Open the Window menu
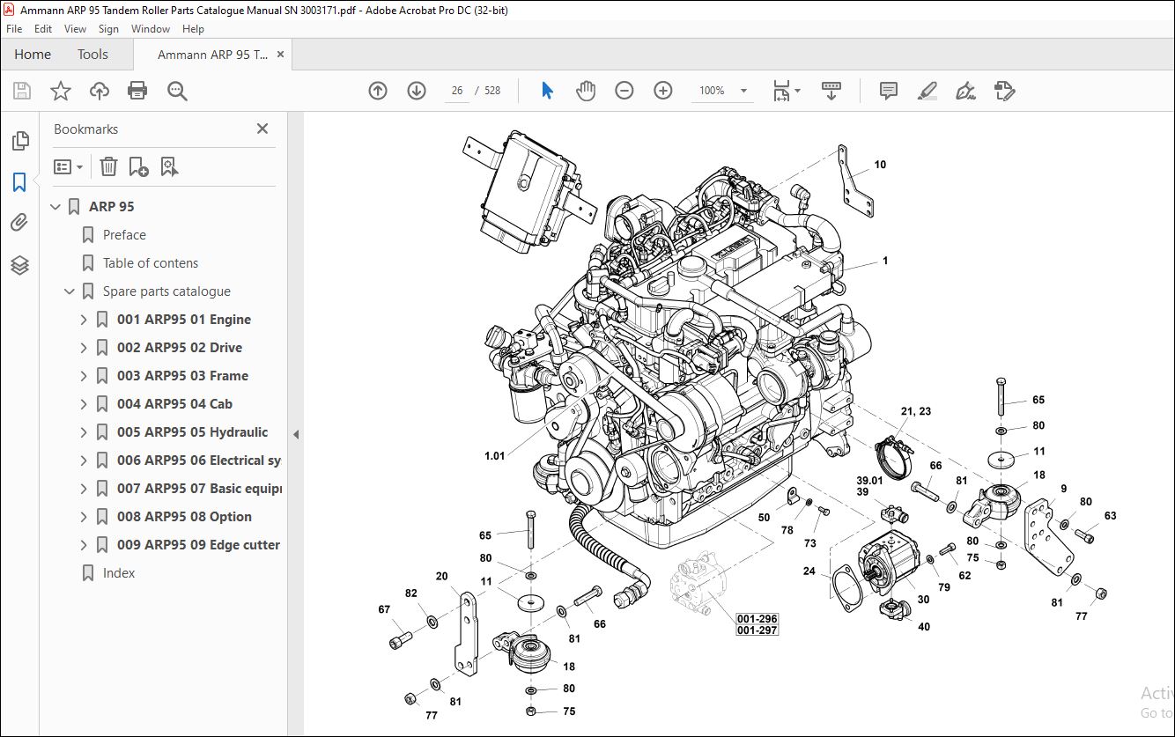 (151, 29)
